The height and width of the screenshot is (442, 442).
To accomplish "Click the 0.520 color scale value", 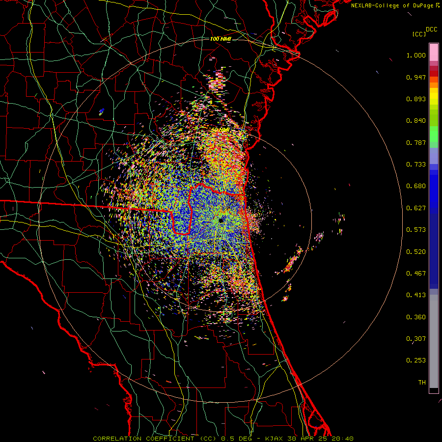I will (416, 252).
